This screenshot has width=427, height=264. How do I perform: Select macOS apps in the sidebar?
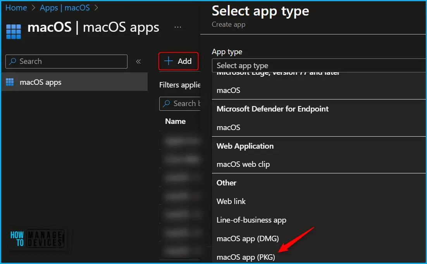tap(74, 82)
